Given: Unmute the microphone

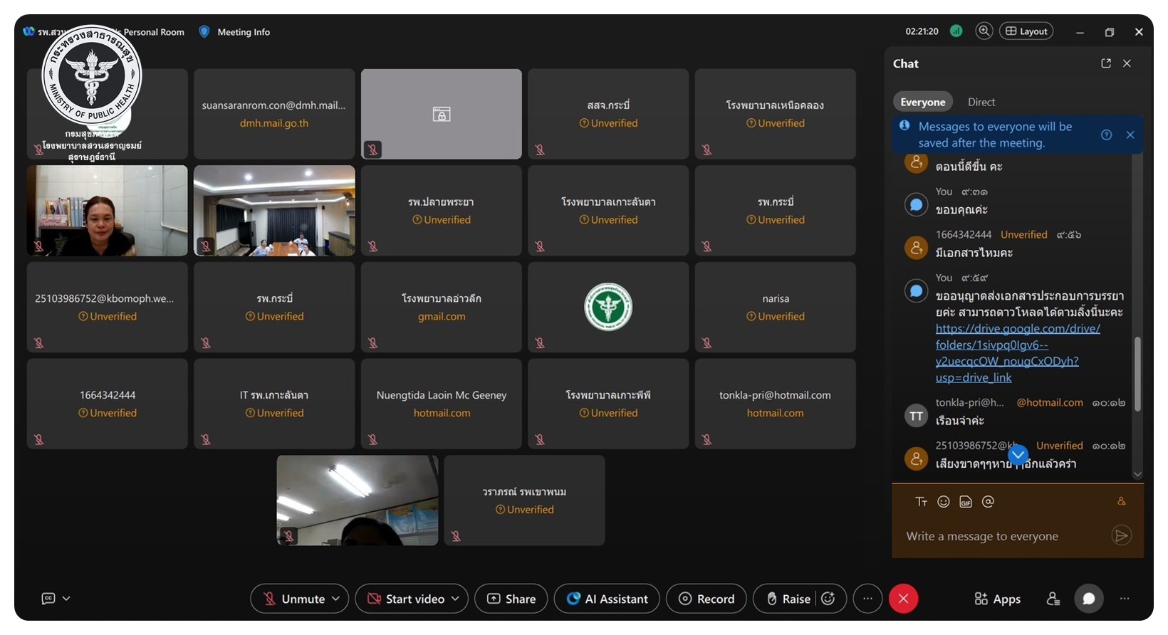Looking at the screenshot, I should pos(293,599).
